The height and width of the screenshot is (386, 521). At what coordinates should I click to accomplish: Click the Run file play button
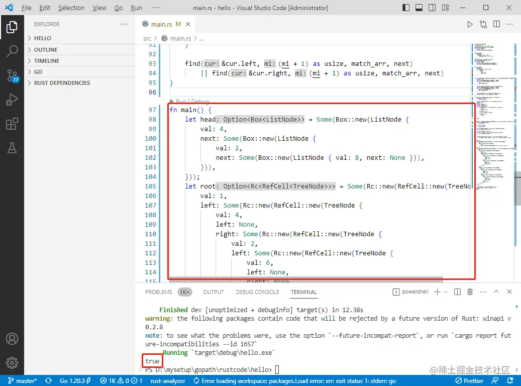pos(470,24)
